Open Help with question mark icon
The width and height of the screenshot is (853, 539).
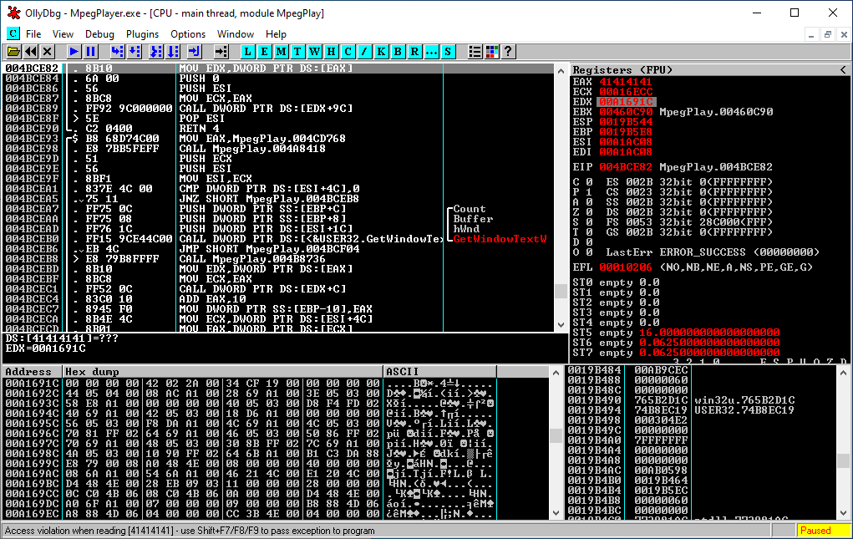(x=508, y=52)
